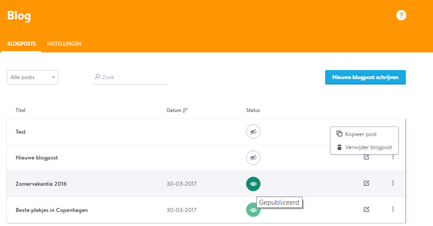Toggle visibility of the Nieuwe blogpost post
This screenshot has width=433, height=226.
(253, 158)
